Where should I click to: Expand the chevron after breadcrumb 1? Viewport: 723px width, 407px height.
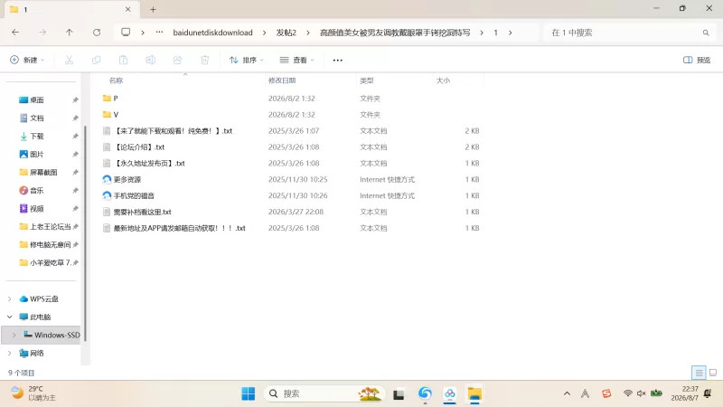click(x=510, y=33)
